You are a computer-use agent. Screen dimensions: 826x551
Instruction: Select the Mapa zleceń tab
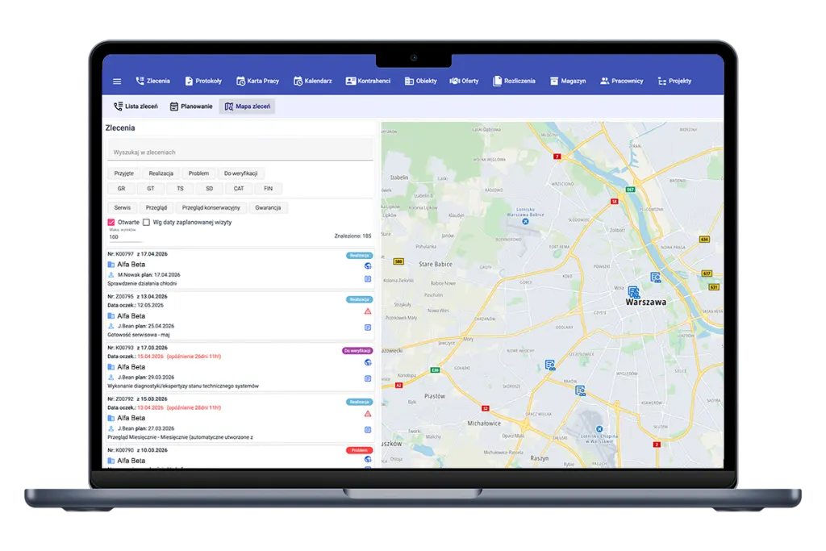248,106
